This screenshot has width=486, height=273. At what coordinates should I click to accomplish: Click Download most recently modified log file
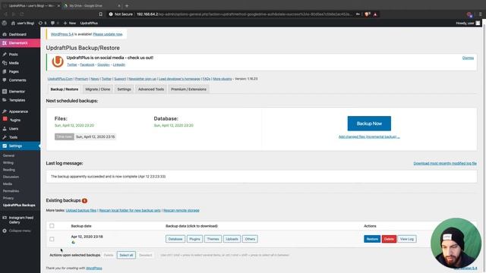(445, 163)
